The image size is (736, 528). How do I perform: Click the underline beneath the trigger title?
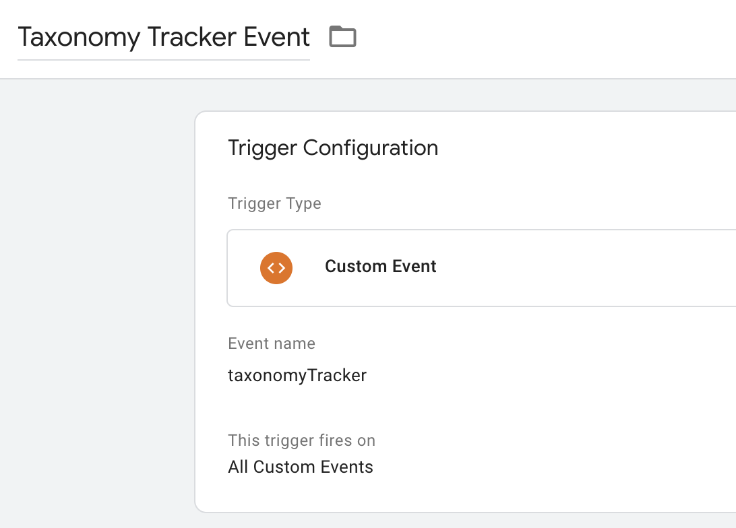coord(164,60)
